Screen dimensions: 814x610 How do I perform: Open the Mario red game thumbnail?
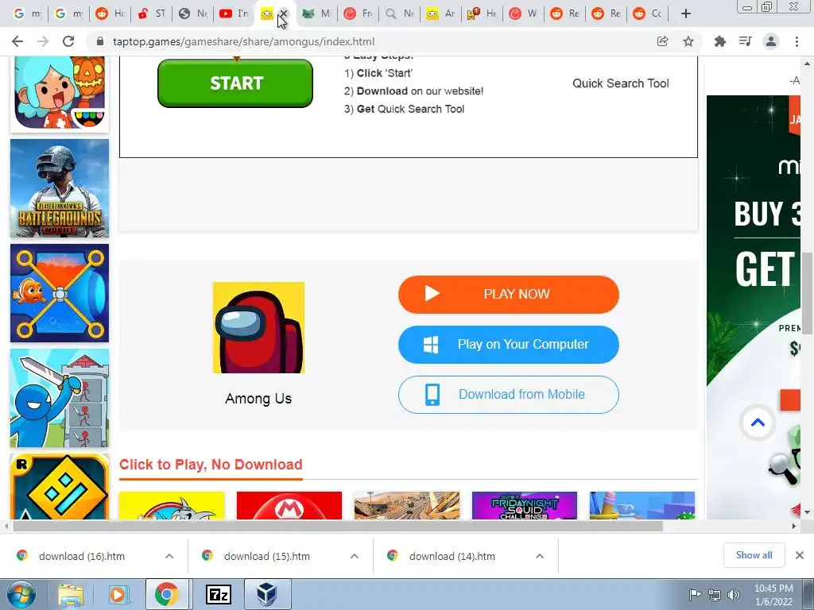coord(289,505)
